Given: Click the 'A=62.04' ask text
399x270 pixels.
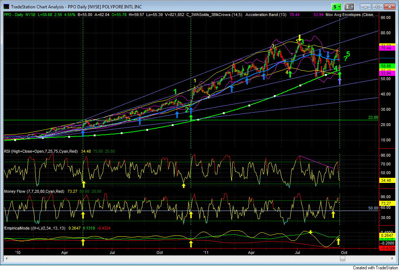Looking at the screenshot, I should 102,15.
